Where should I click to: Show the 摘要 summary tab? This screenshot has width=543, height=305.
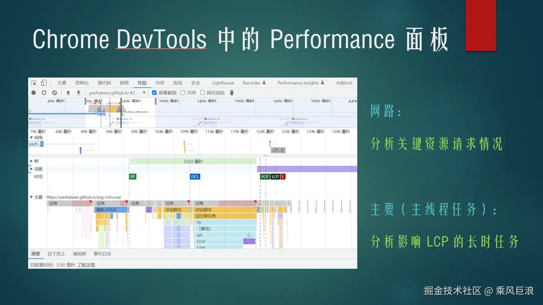click(35, 254)
